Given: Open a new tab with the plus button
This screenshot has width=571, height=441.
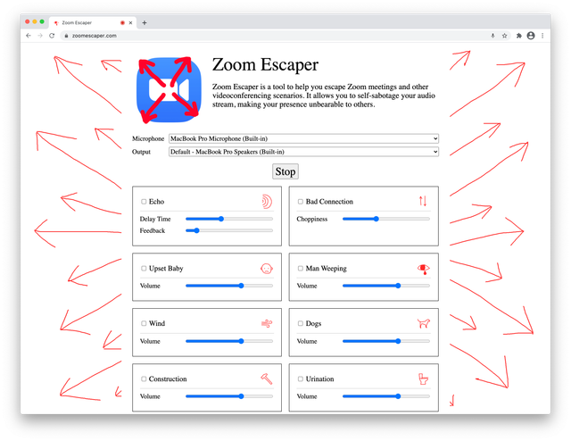Looking at the screenshot, I should pyautogui.click(x=145, y=22).
